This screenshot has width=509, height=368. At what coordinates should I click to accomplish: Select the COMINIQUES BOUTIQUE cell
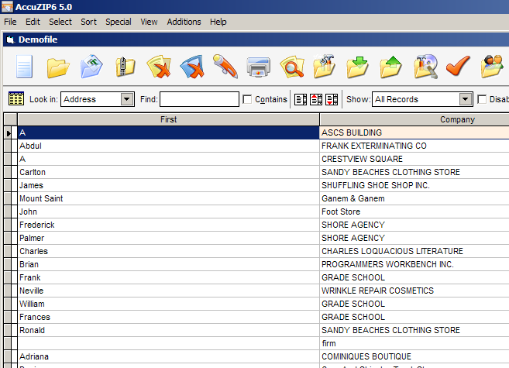click(414, 356)
